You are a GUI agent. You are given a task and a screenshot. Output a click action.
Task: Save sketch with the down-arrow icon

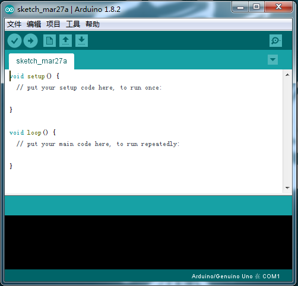(81, 41)
